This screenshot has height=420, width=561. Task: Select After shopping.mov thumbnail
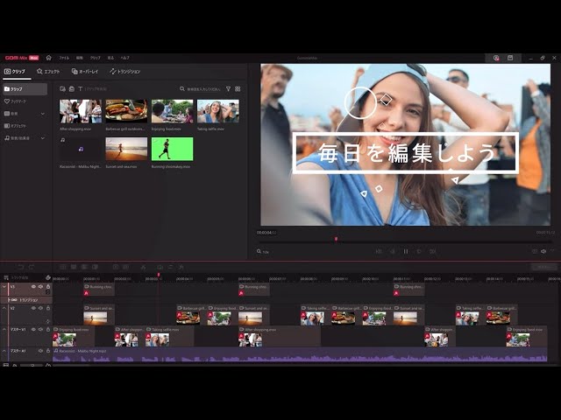click(81, 111)
